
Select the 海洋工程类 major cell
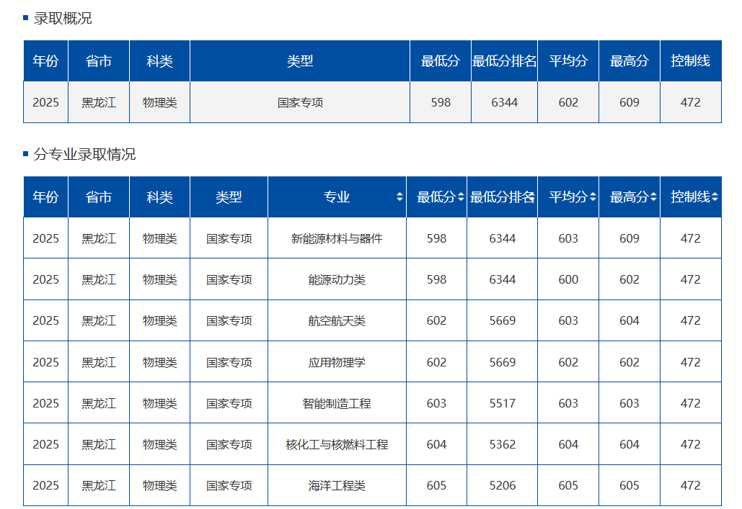pyautogui.click(x=337, y=485)
